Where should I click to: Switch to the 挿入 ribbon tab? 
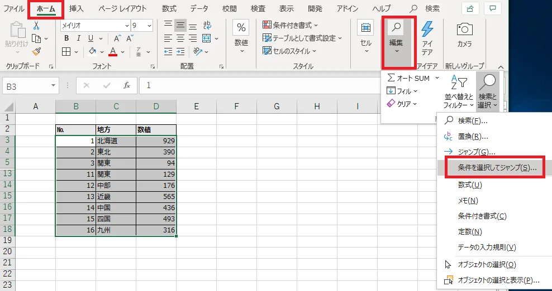click(77, 8)
